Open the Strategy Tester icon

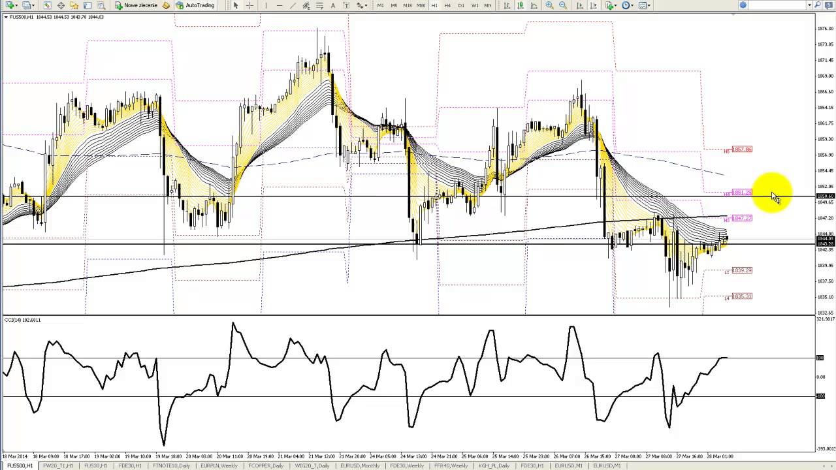(x=101, y=5)
